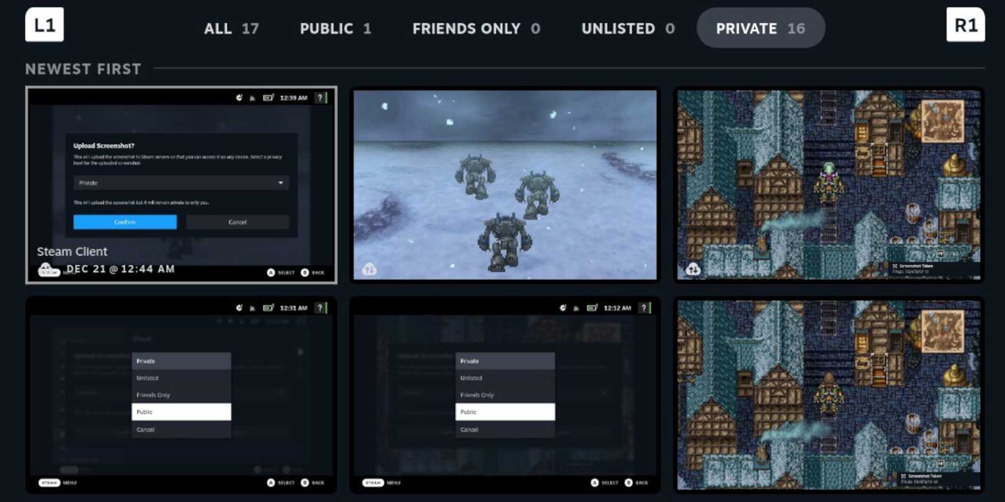The width and height of the screenshot is (1005, 502).
Task: Open the privacy menu screenshot from 12:12 AM
Action: click(505, 395)
